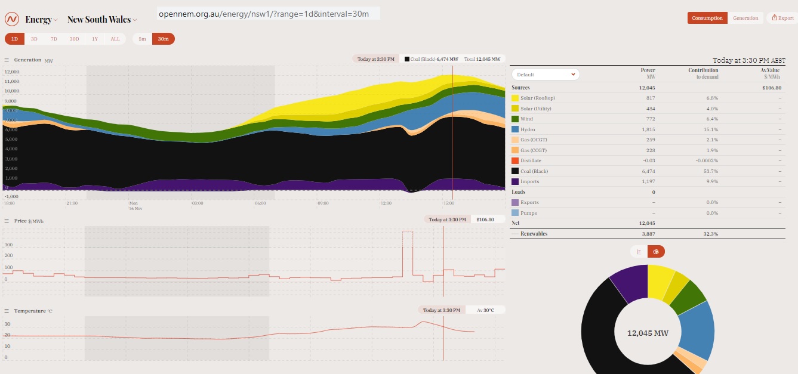798x374 pixels.
Task: Click Coal power value 6,474
Action: tap(648, 171)
